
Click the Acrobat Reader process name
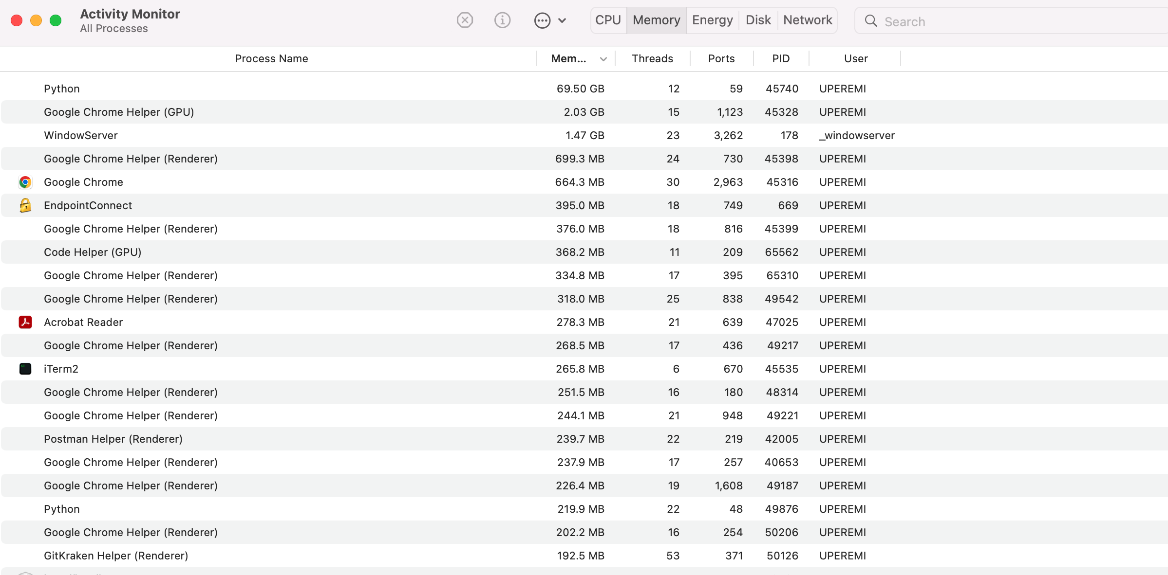[83, 323]
